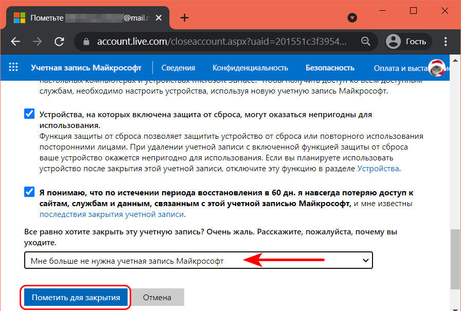This screenshot has width=461, height=311.
Task: Open the Chrome three-dot menu
Action: (446, 42)
